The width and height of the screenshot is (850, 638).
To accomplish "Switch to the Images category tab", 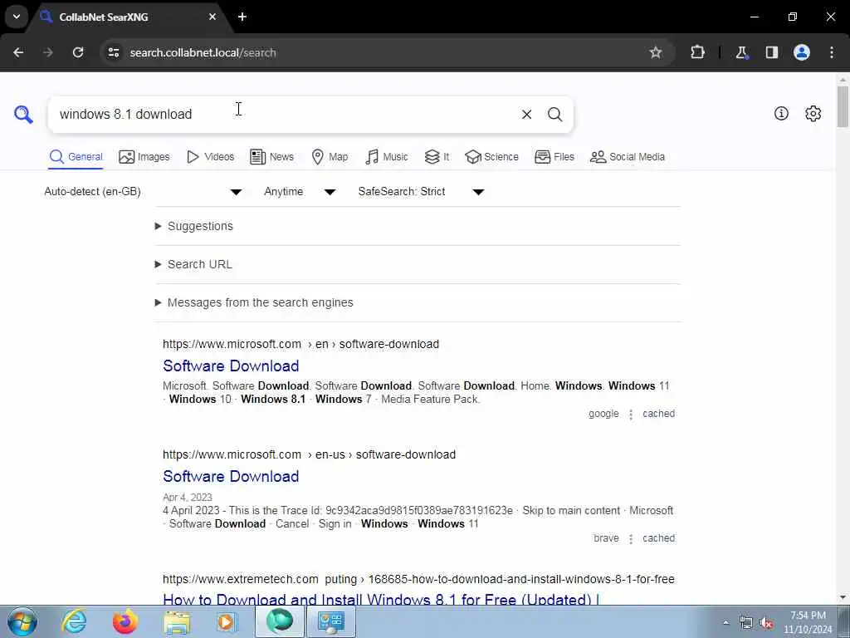I will click(x=144, y=157).
